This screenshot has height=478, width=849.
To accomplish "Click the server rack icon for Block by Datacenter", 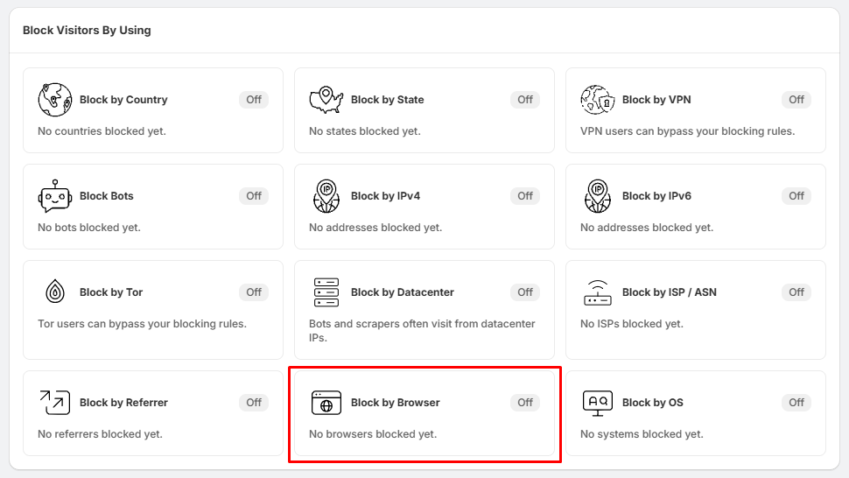I will click(x=326, y=292).
